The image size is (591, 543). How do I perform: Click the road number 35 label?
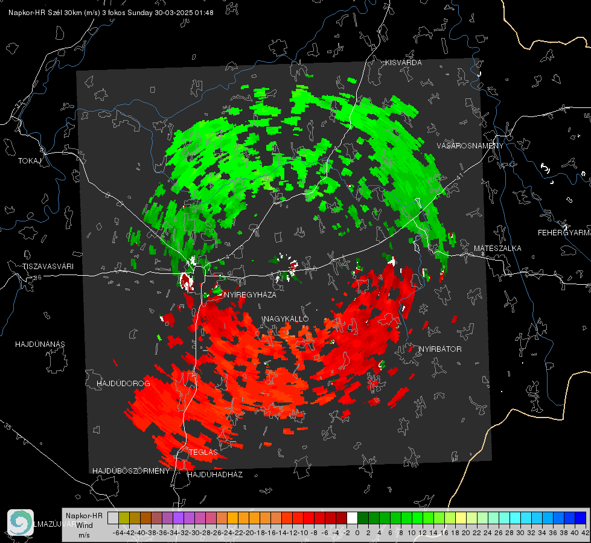tap(8, 426)
